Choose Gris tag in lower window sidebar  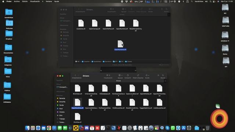coord(59,115)
